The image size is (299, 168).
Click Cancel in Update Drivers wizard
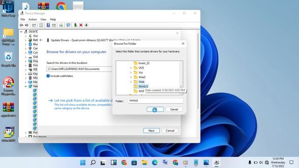[170, 131]
